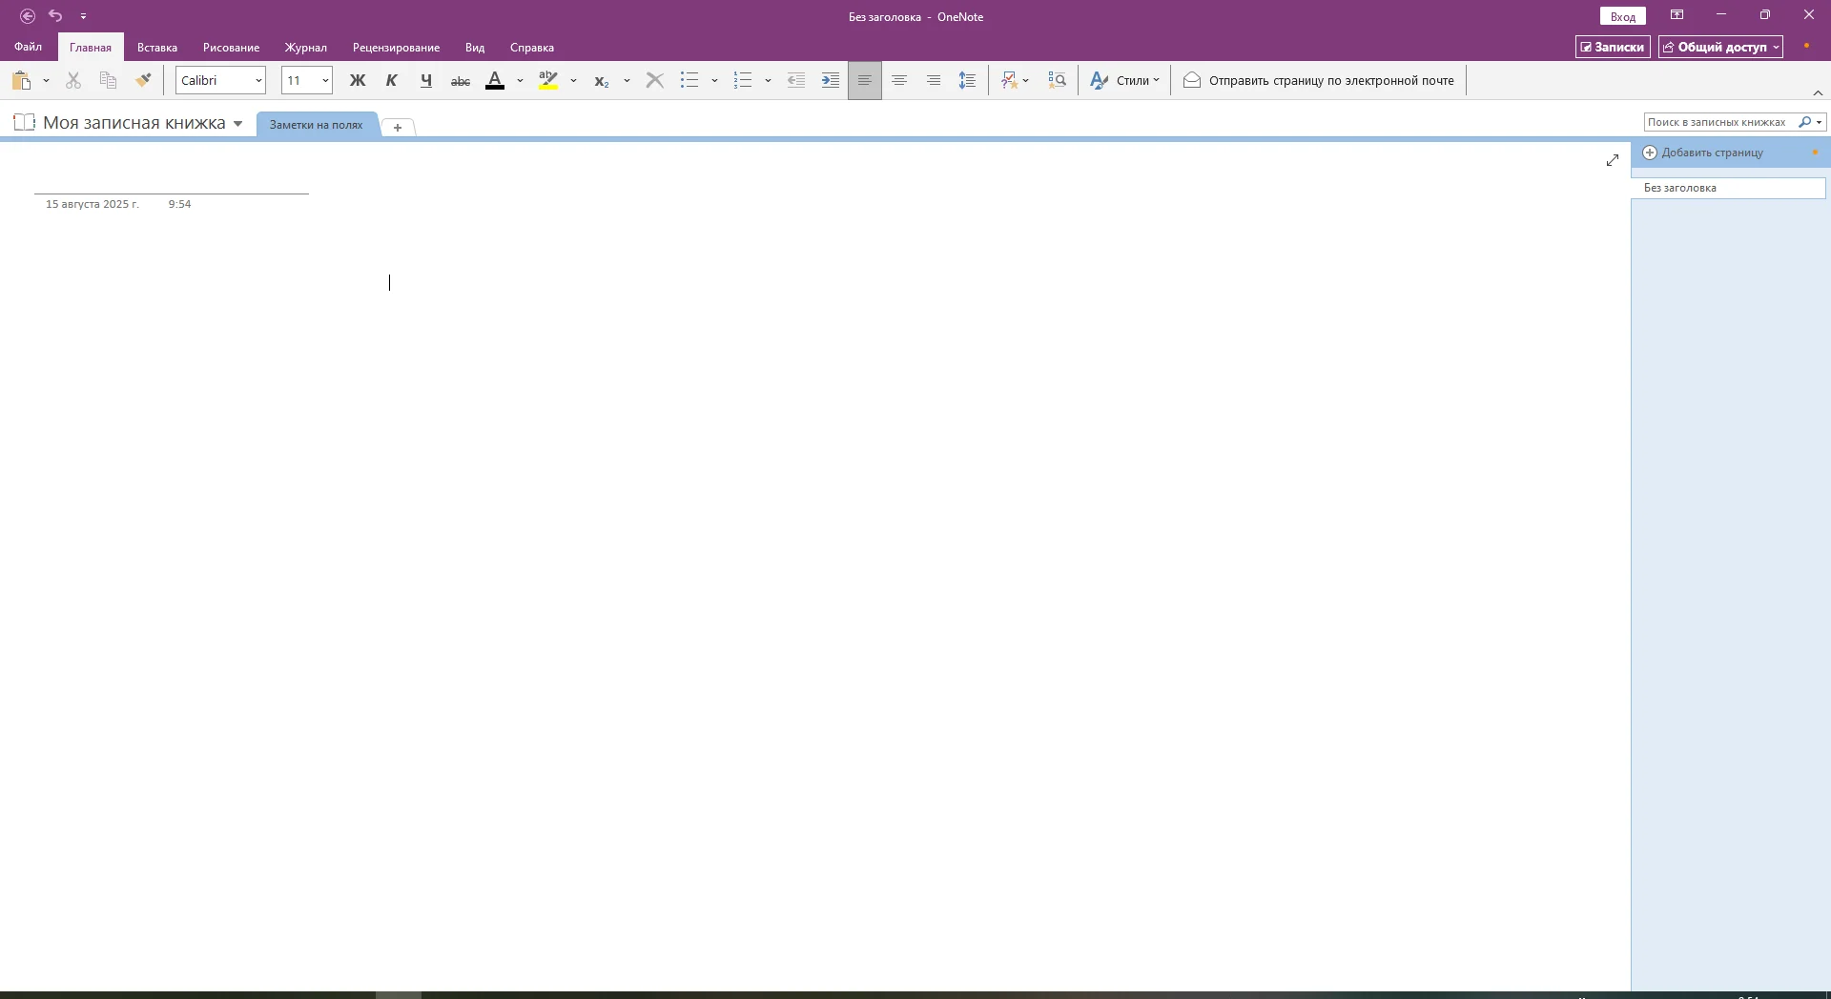Open the Справка tab
The image size is (1831, 999).
click(532, 47)
